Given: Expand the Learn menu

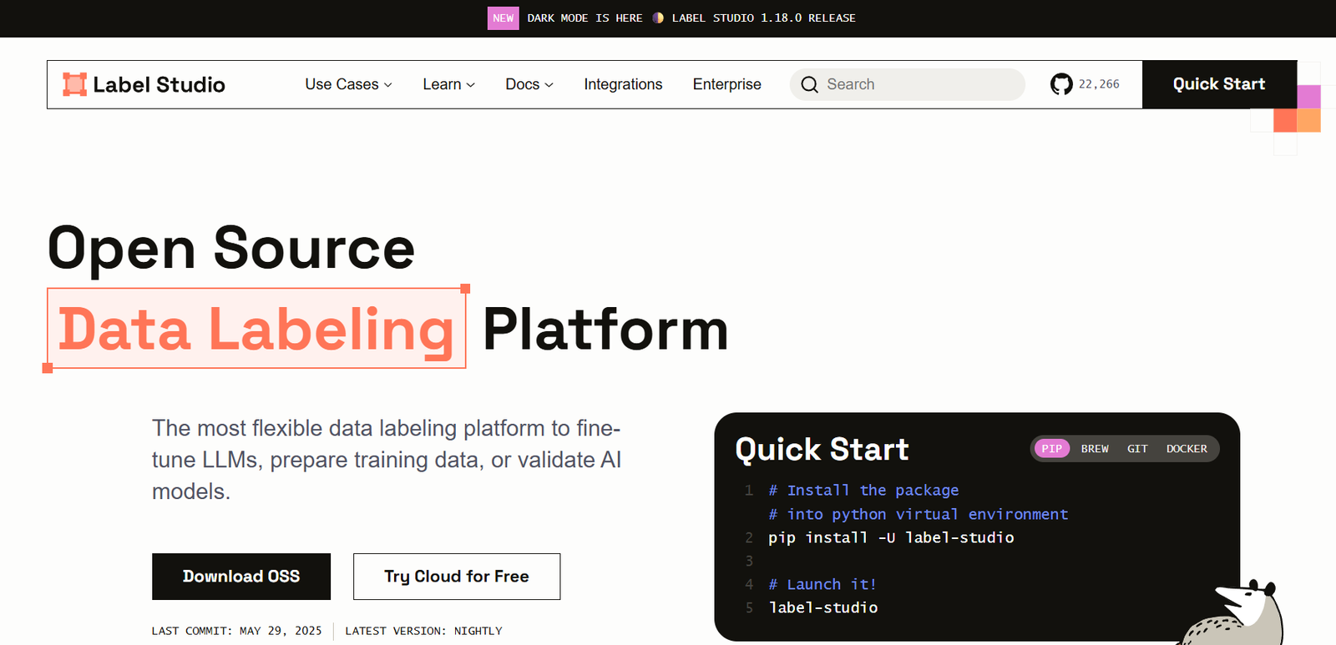Looking at the screenshot, I should 448,84.
